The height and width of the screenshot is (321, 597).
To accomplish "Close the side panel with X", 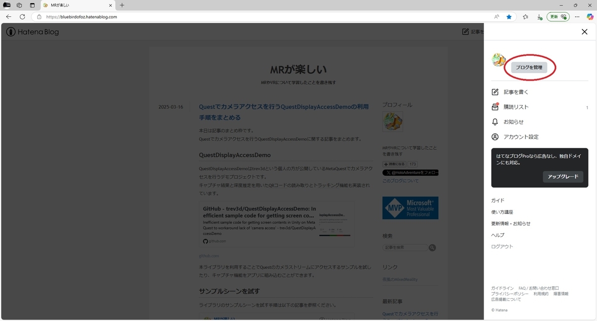I will pyautogui.click(x=585, y=32).
